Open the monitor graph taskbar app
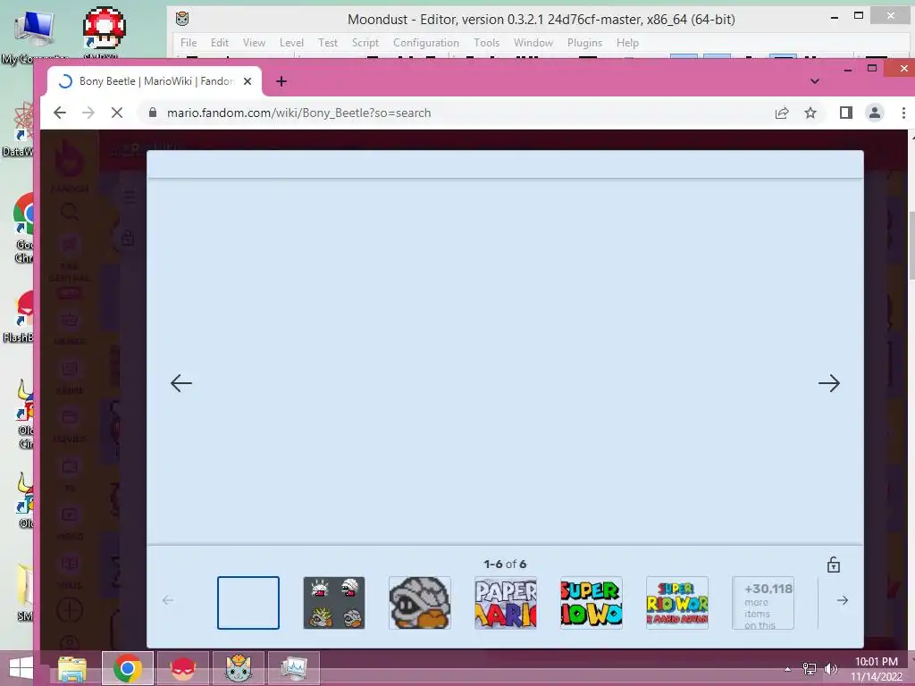 (293, 668)
